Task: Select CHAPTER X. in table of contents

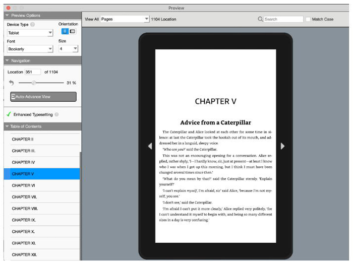Action: [42, 231]
